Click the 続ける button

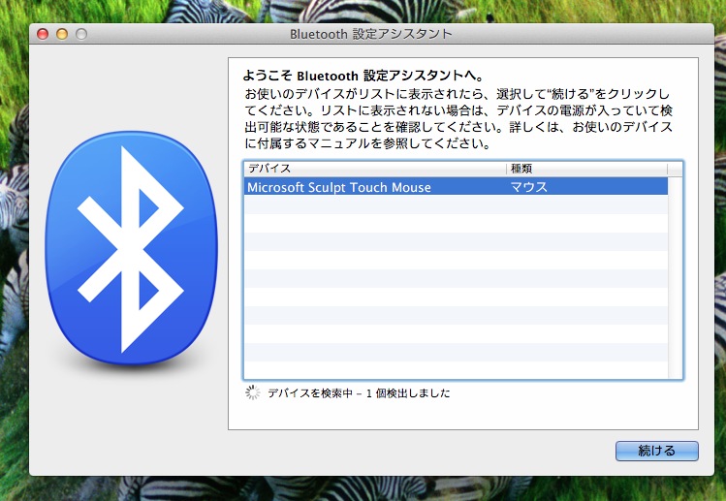click(x=656, y=451)
